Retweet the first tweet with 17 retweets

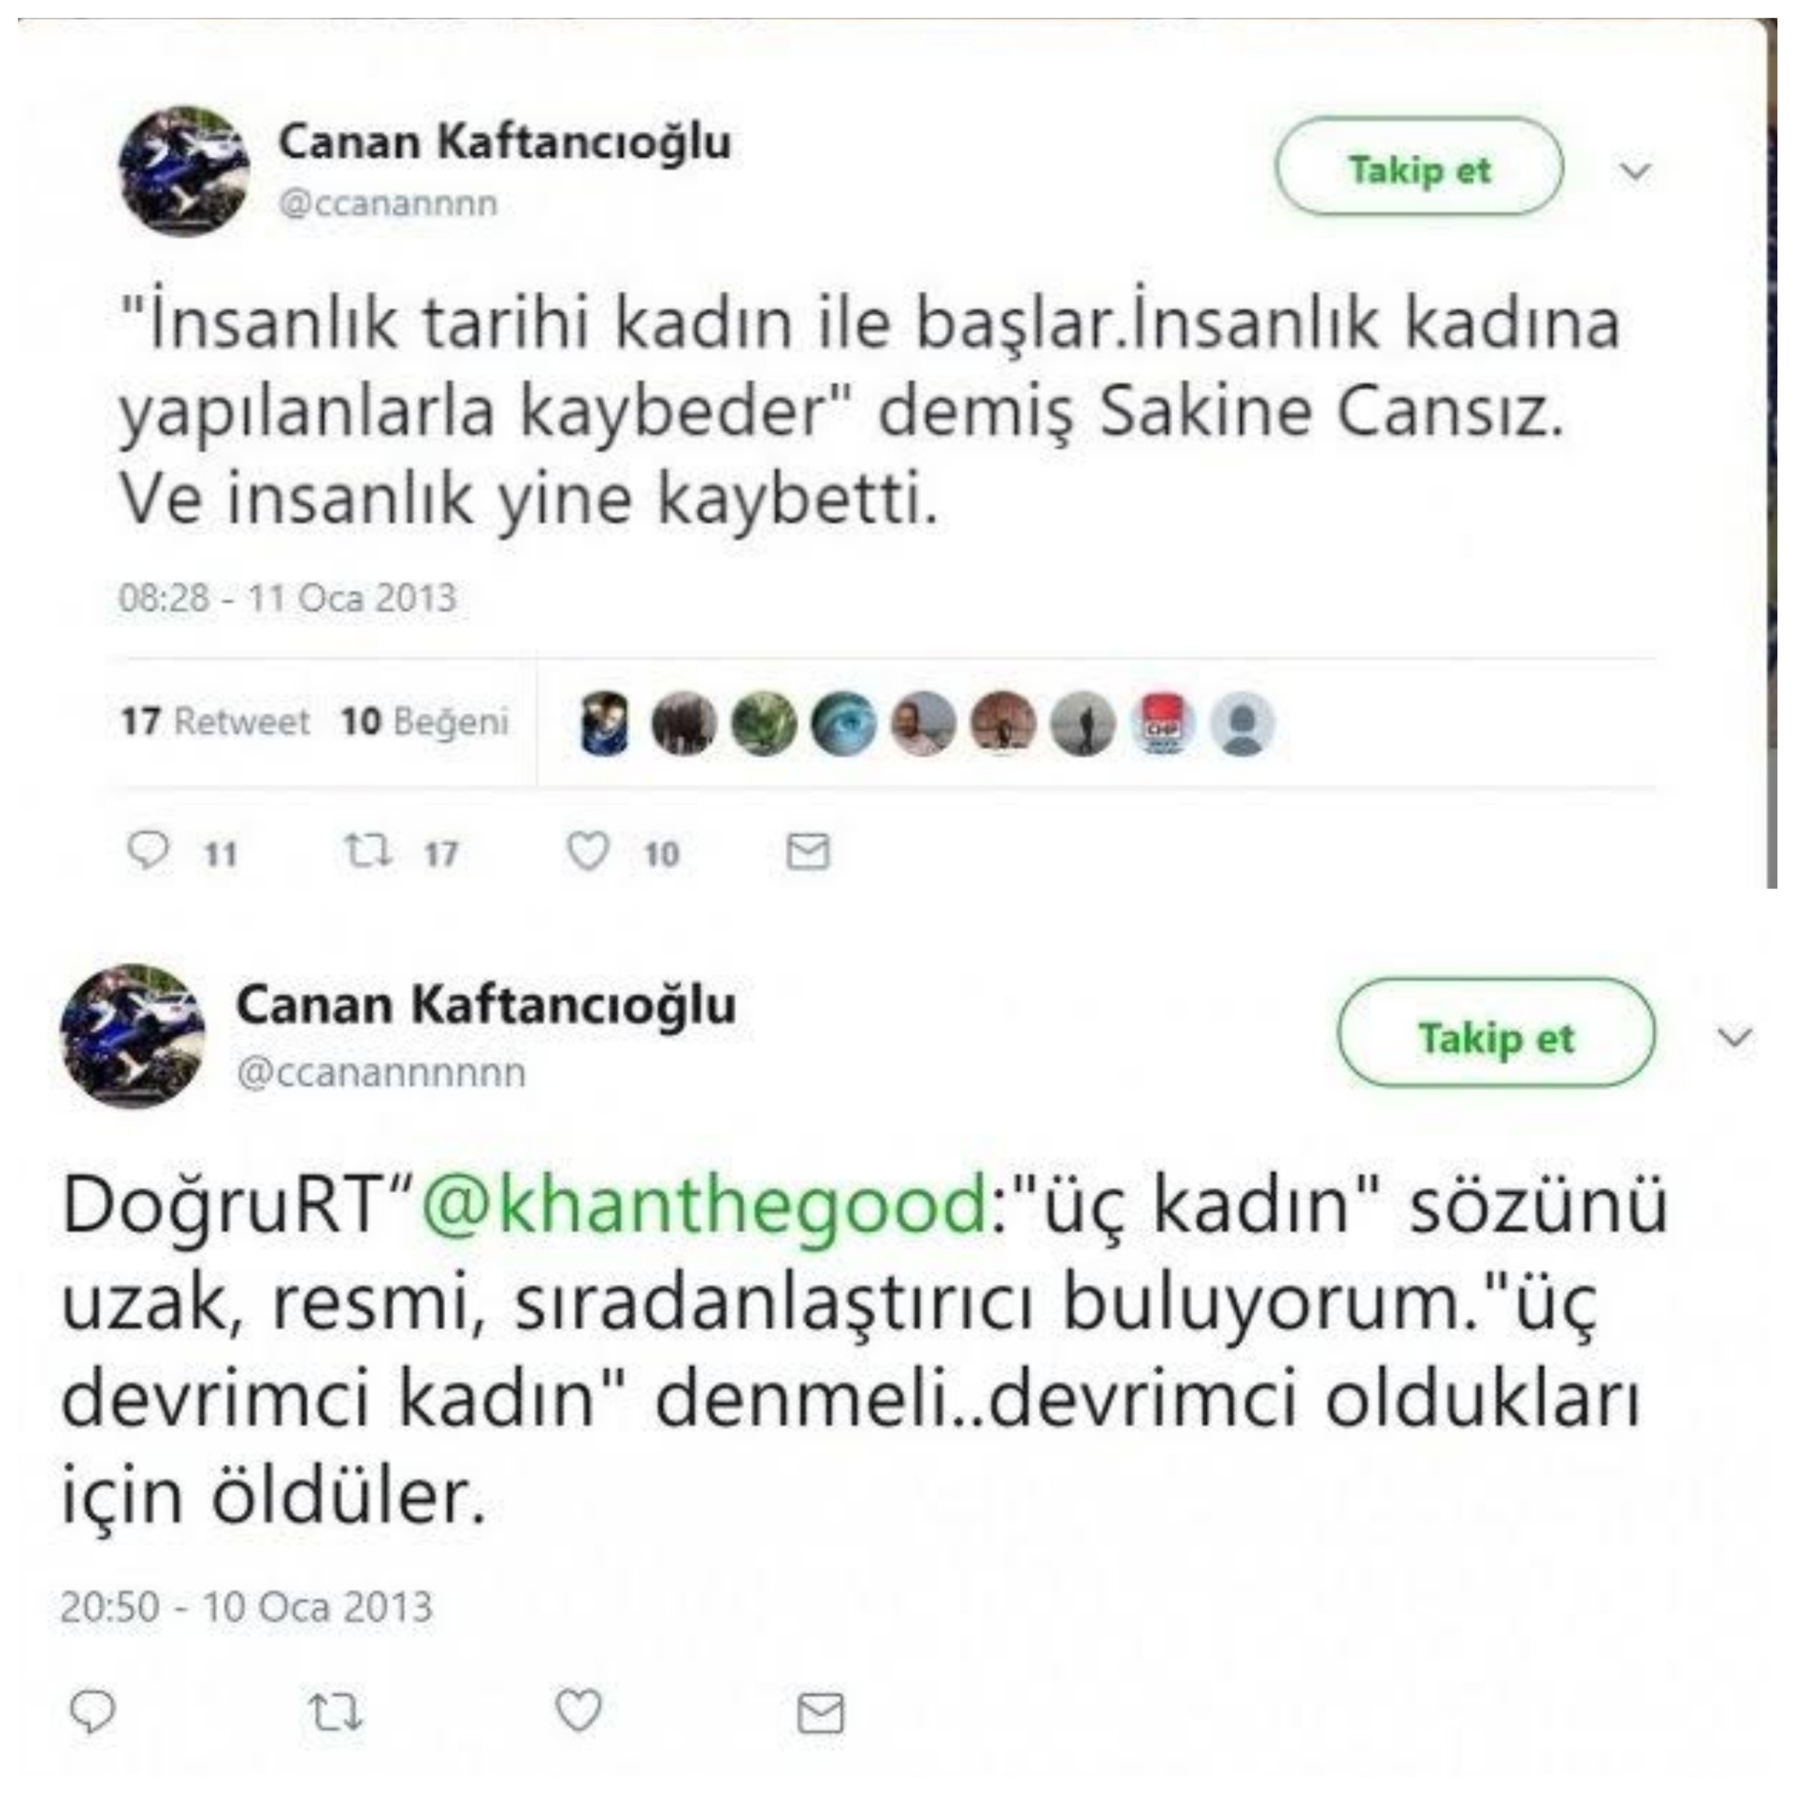367,851
